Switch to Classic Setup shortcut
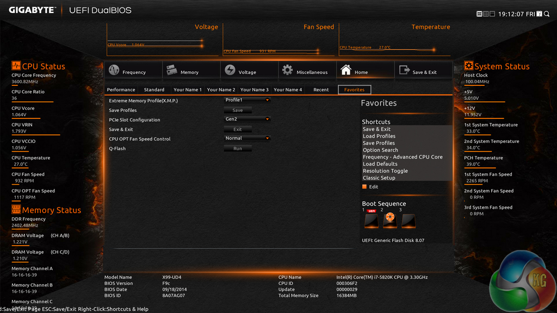The width and height of the screenshot is (557, 313). pyautogui.click(x=379, y=178)
